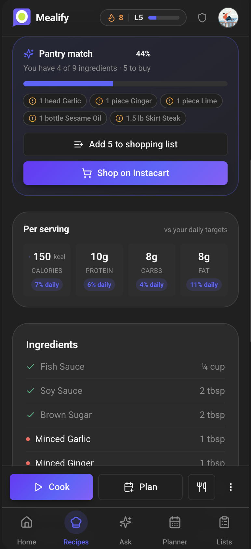
Task: Open the user profile avatar
Action: pyautogui.click(x=228, y=18)
